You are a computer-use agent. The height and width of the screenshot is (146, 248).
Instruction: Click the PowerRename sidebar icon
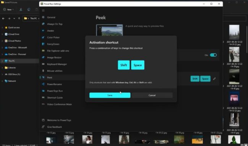pyautogui.click(x=43, y=84)
